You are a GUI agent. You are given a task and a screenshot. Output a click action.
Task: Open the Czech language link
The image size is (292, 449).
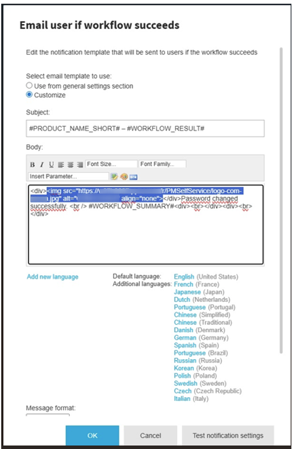(182, 391)
